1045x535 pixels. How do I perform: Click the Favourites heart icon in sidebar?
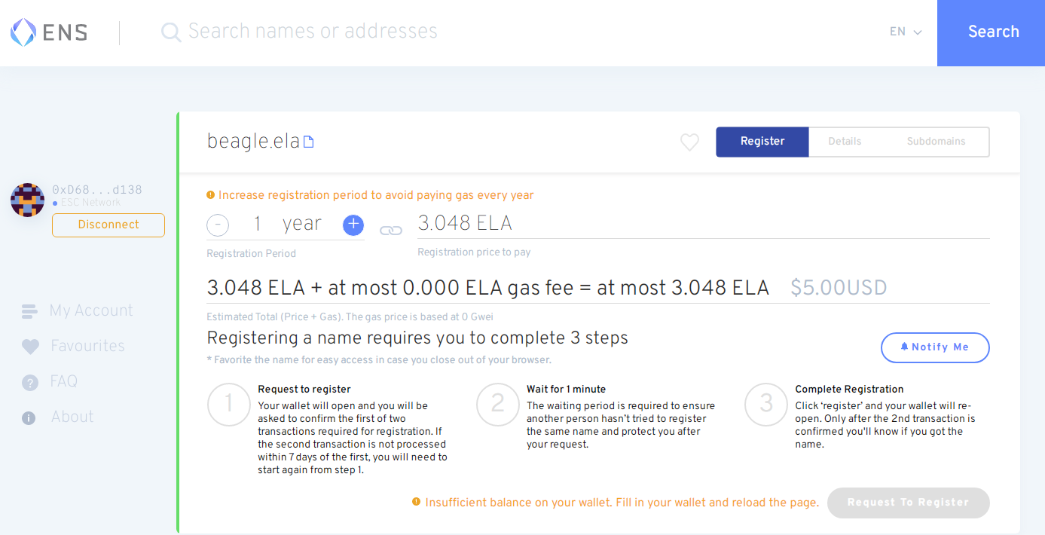(x=30, y=347)
